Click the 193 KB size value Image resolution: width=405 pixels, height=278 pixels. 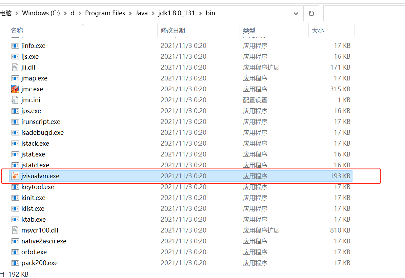[x=340, y=176]
